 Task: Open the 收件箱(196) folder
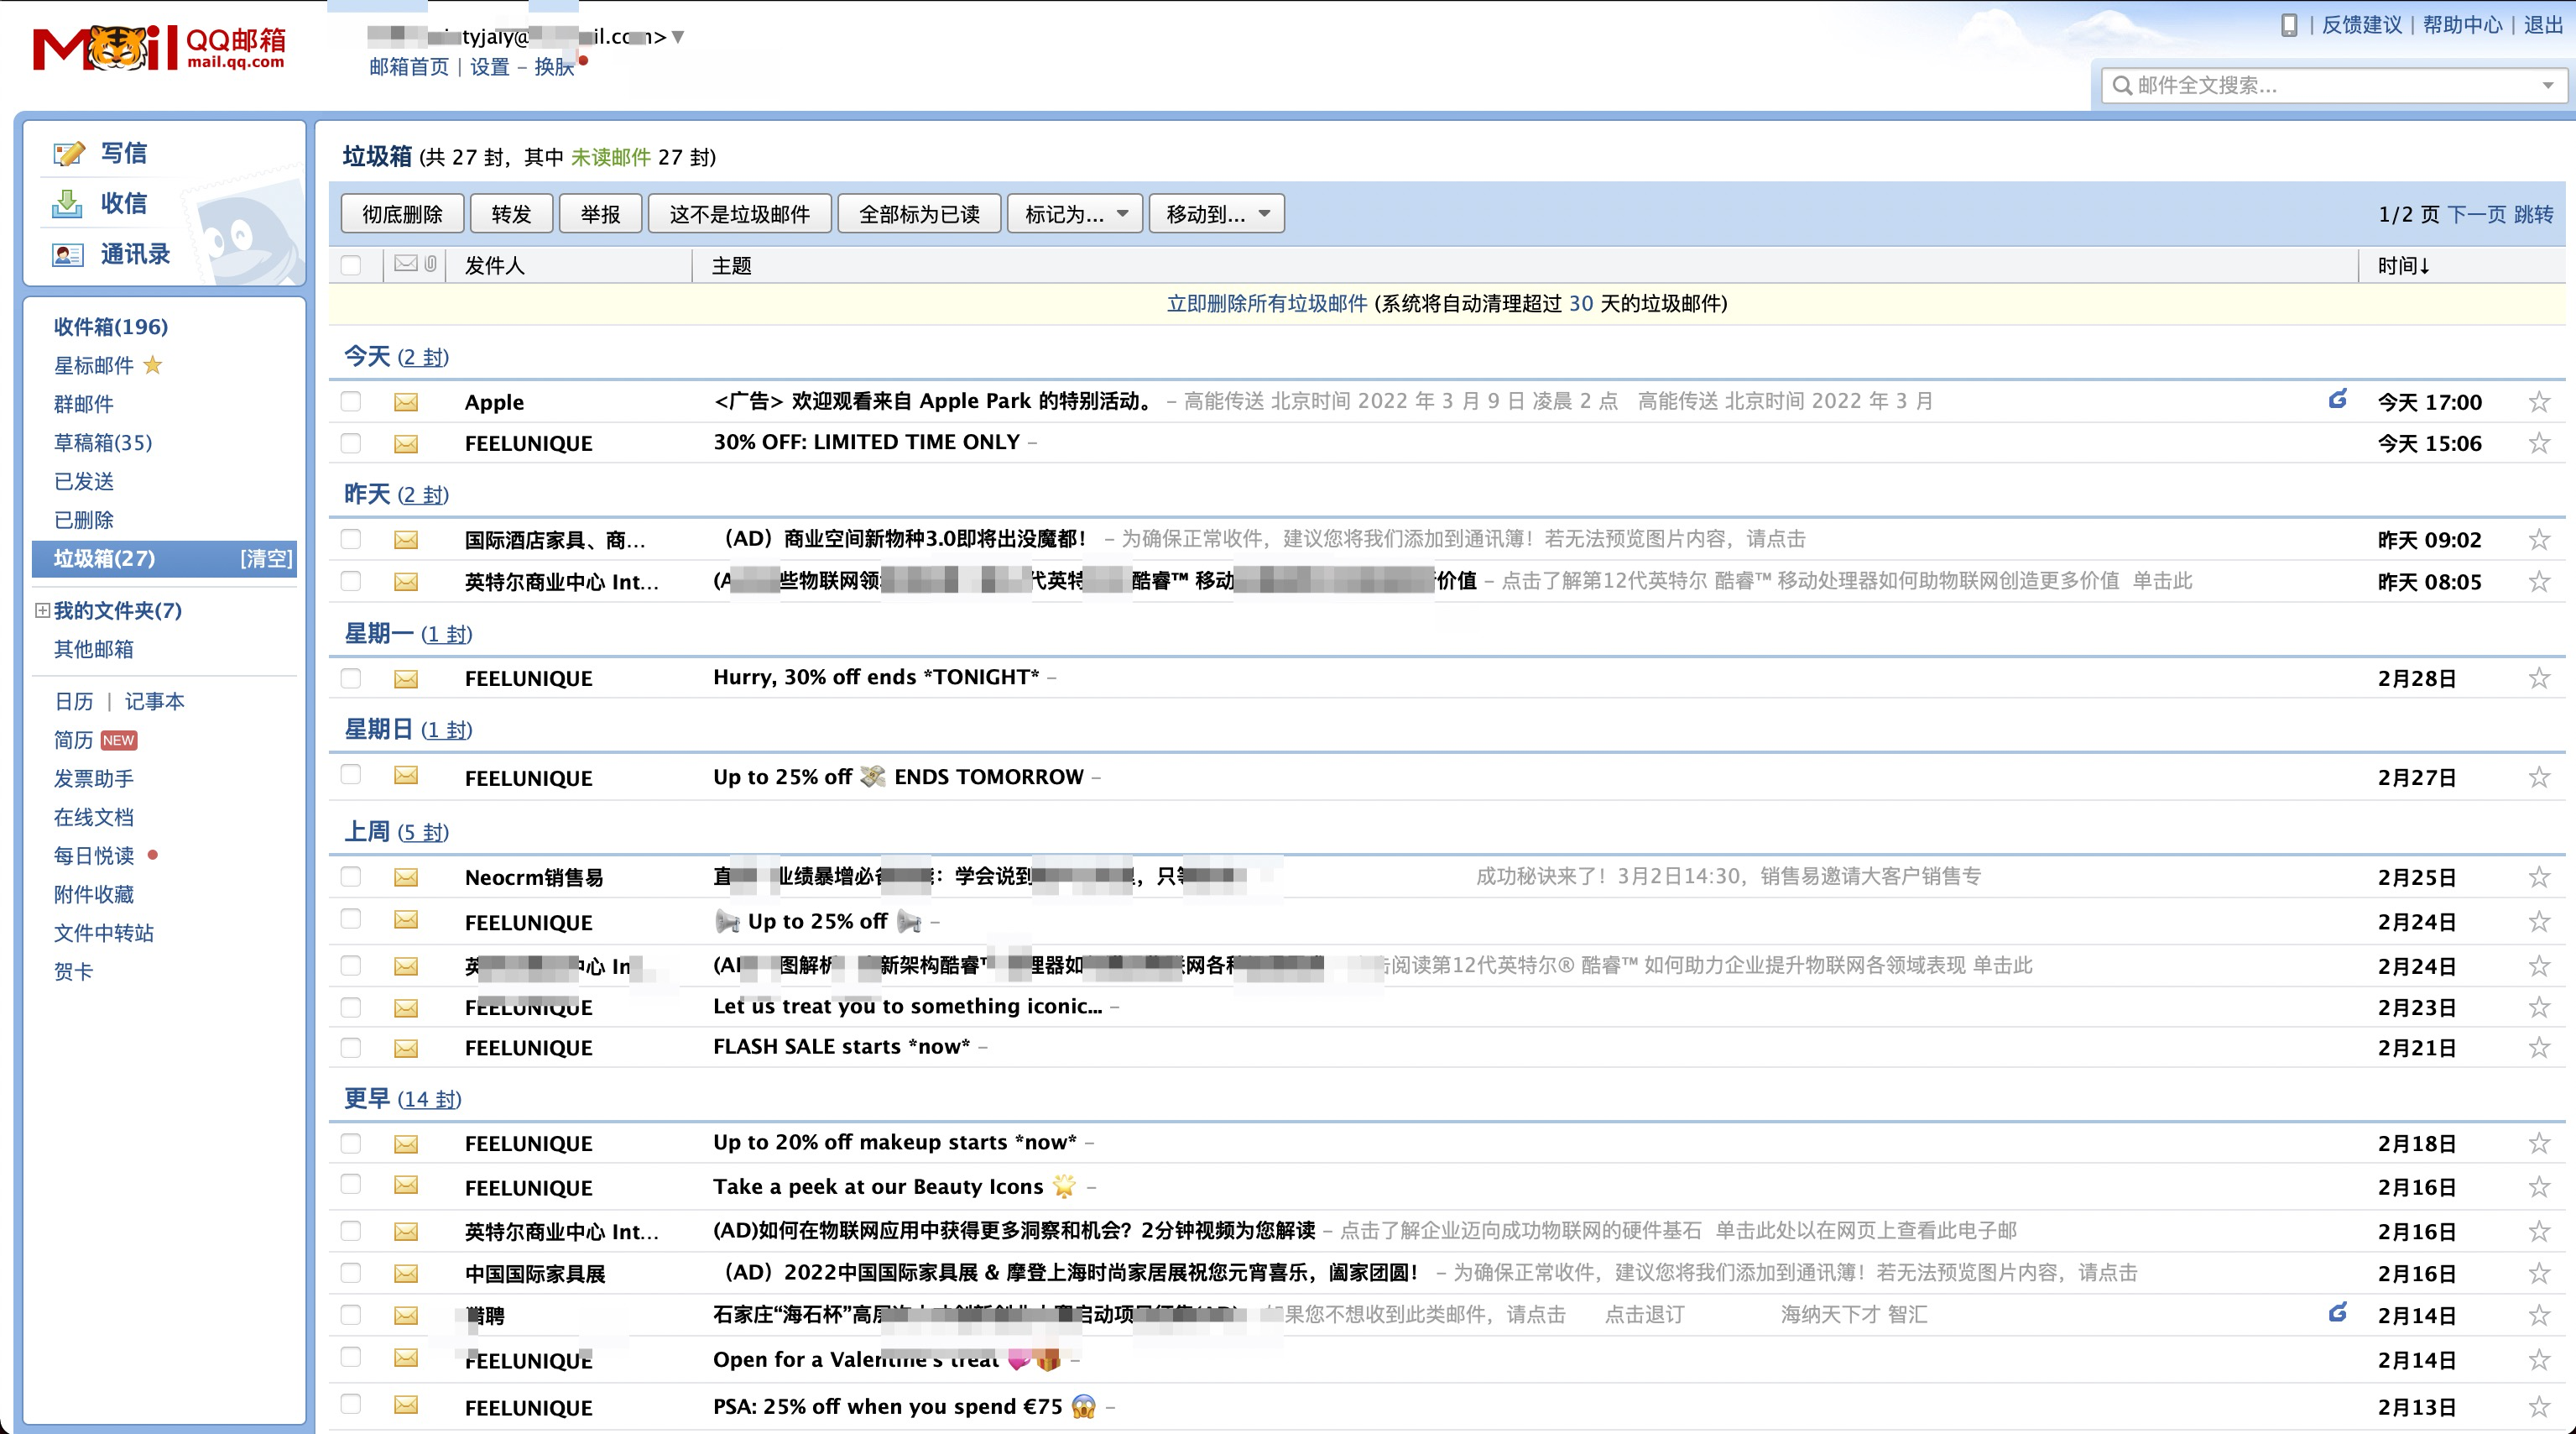tap(110, 327)
